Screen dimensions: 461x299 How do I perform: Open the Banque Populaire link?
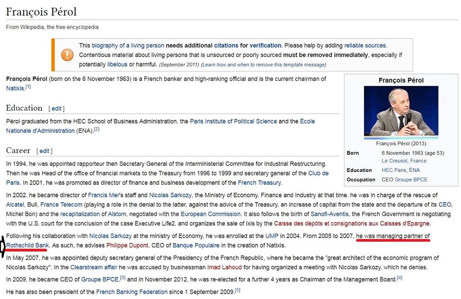pos(196,245)
